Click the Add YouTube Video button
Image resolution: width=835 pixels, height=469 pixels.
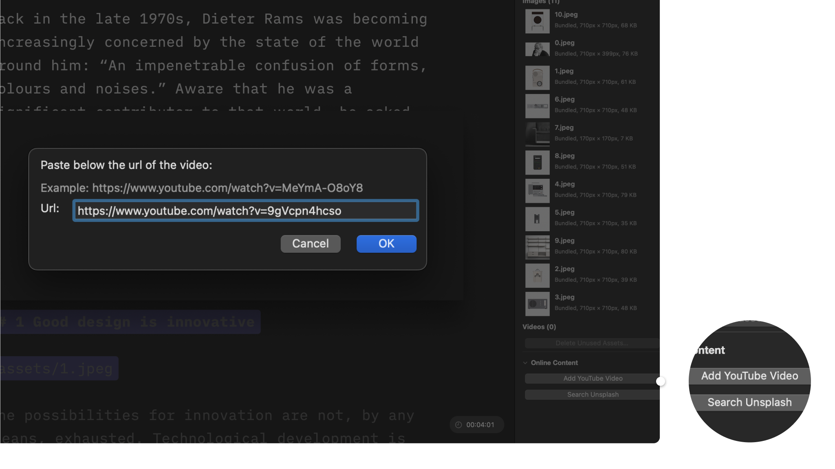pyautogui.click(x=593, y=378)
